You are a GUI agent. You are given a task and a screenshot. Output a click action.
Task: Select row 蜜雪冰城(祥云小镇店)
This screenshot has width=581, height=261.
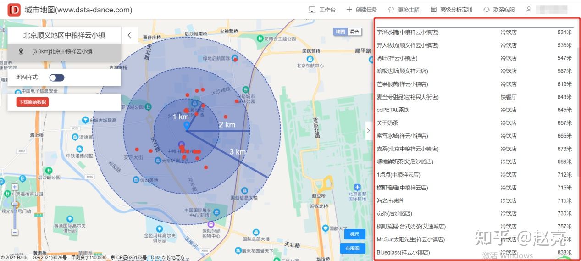click(475, 136)
